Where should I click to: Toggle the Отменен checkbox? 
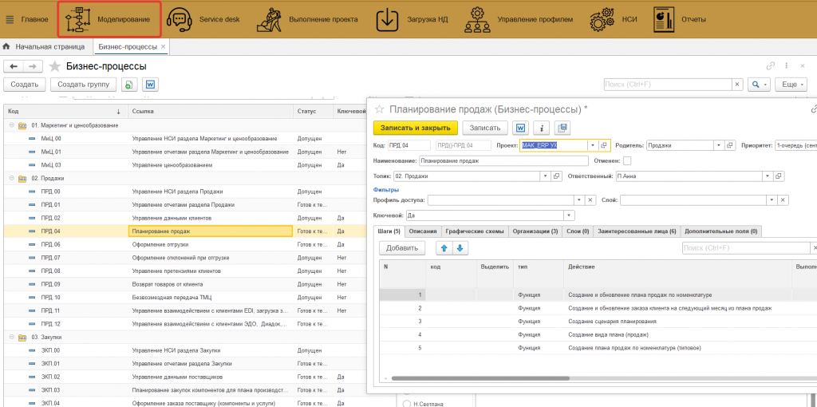coord(626,160)
